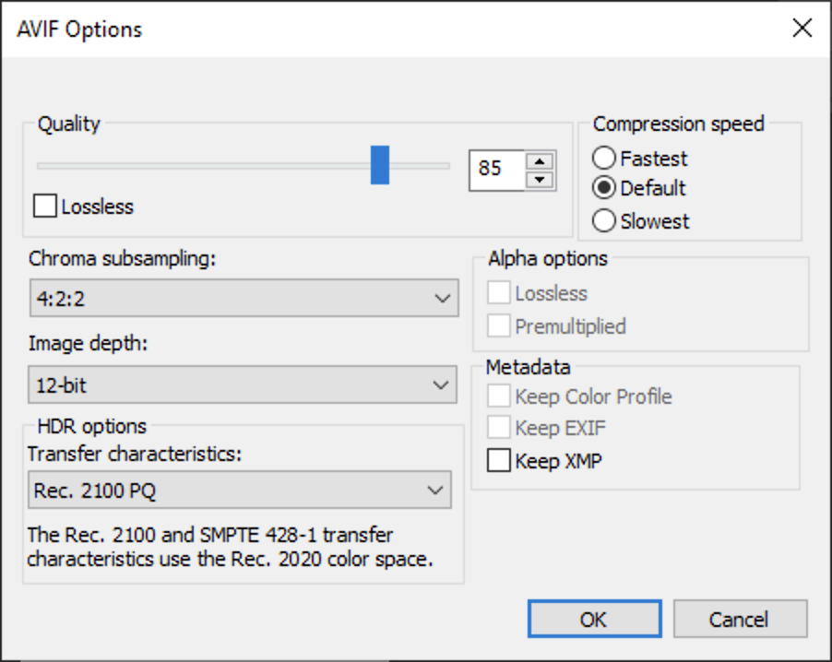Click the Cancel button

[x=740, y=619]
